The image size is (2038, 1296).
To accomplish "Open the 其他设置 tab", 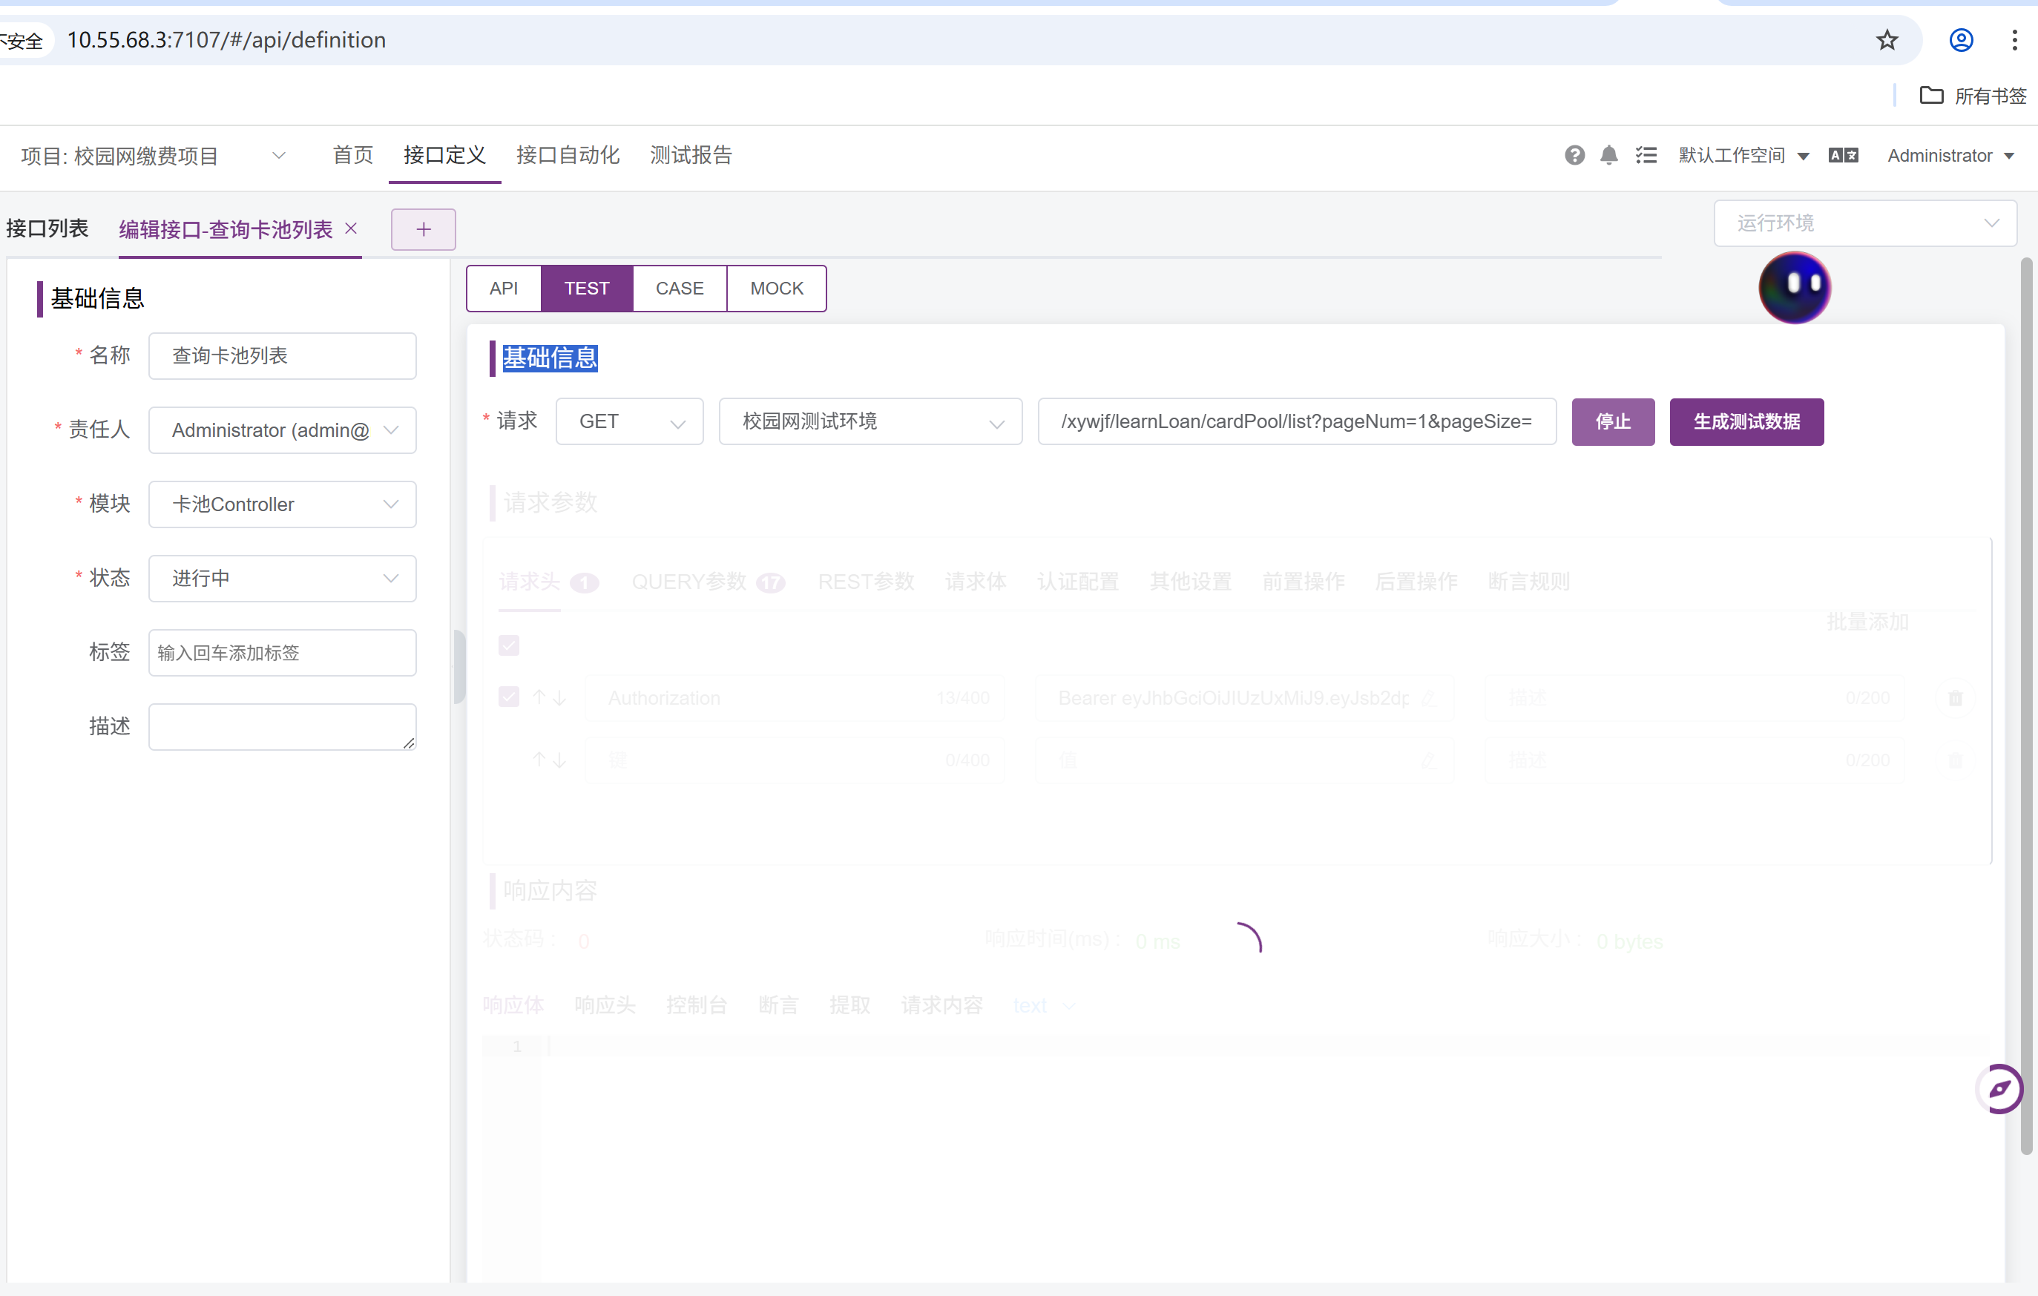I will coord(1190,582).
